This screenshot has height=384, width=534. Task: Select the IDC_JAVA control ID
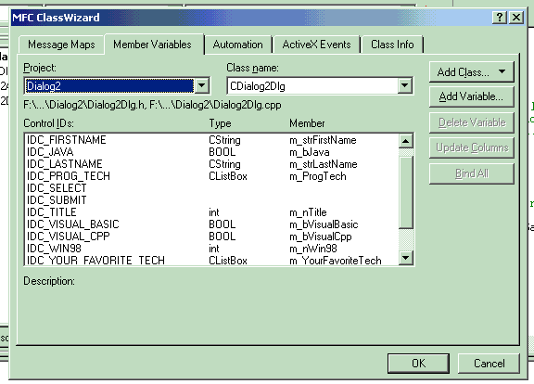point(50,152)
